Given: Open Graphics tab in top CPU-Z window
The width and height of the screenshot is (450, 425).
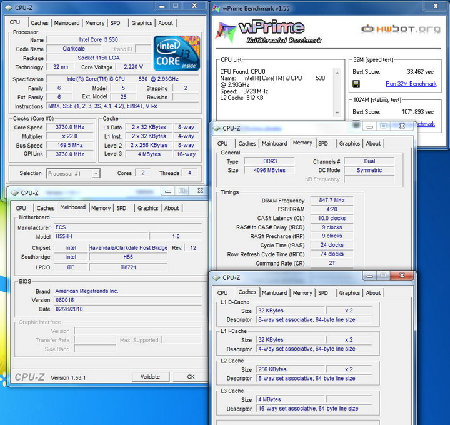Looking at the screenshot, I should point(142,23).
